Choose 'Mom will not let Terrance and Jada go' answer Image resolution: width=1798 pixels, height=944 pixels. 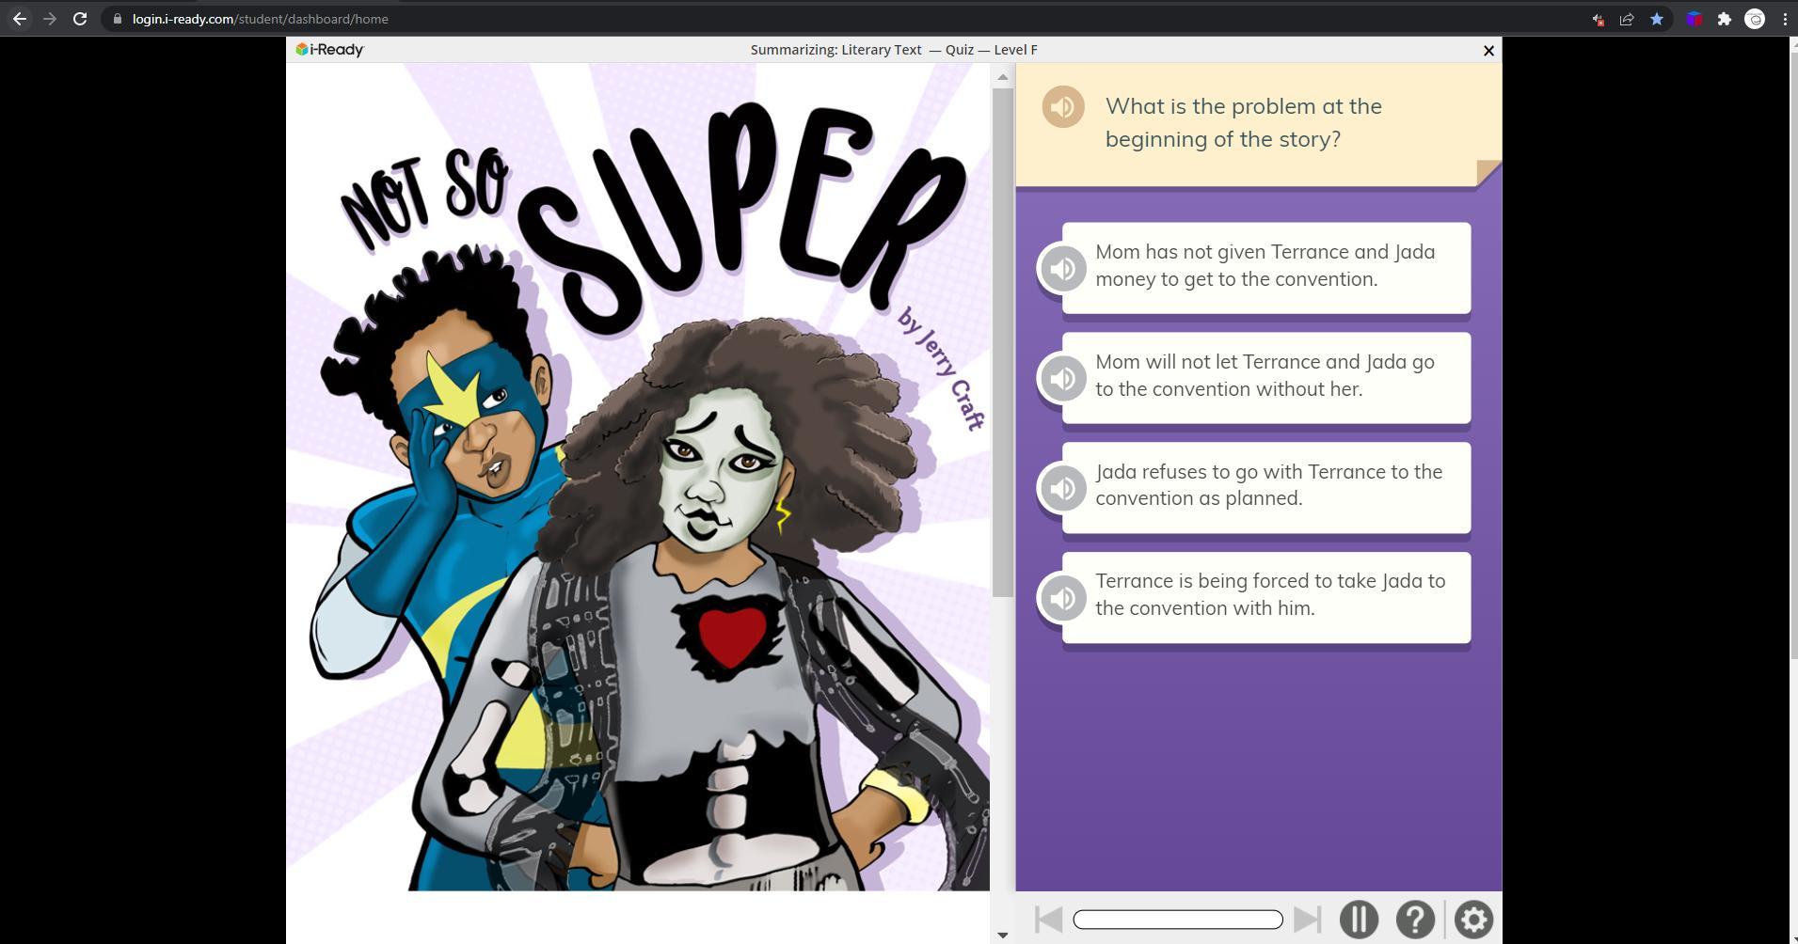(1266, 378)
